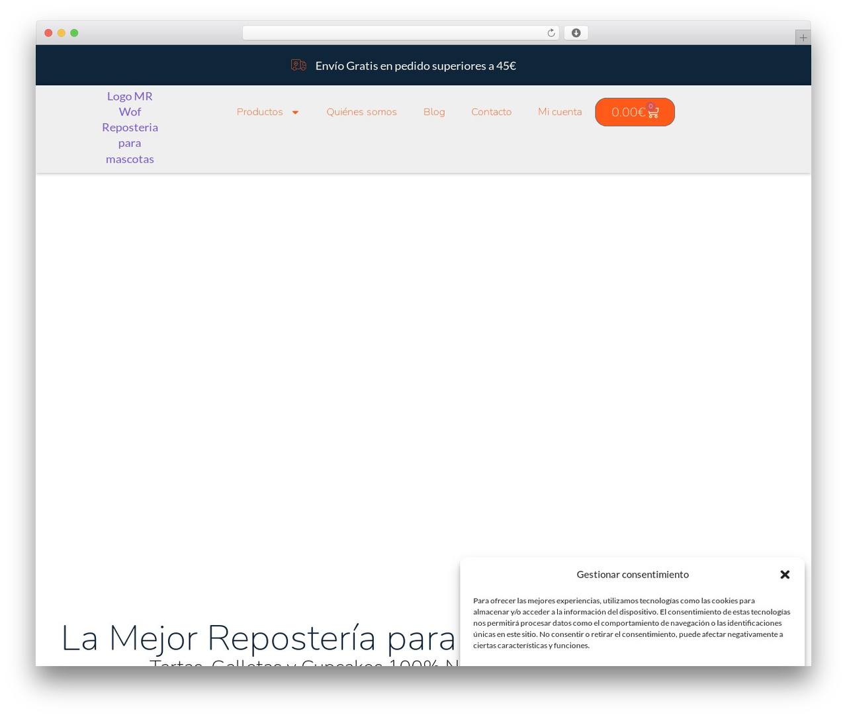Go to Quiénes somos page
847x717 pixels.
[x=361, y=112]
